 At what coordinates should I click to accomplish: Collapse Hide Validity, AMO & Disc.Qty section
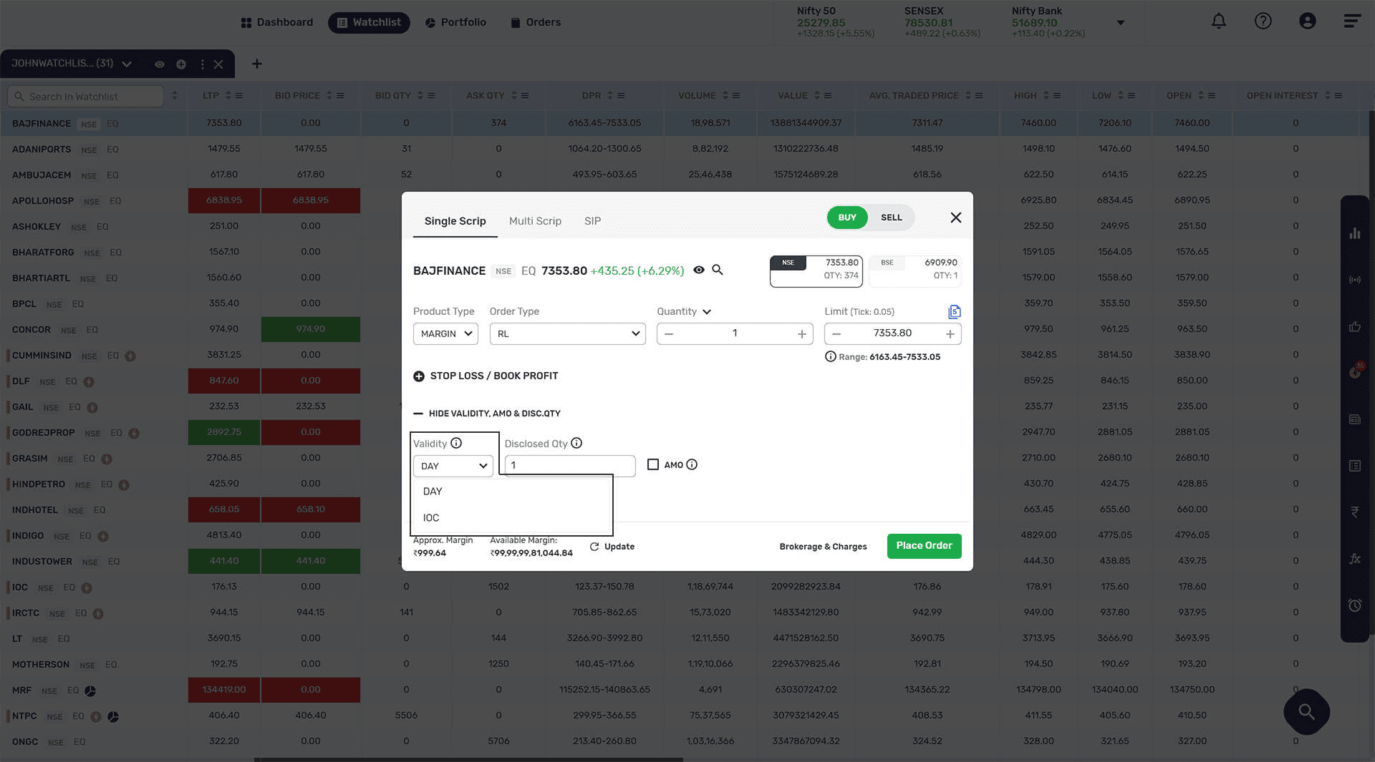pyautogui.click(x=487, y=414)
